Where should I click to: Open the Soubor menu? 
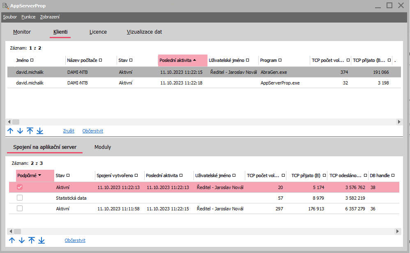[10, 17]
